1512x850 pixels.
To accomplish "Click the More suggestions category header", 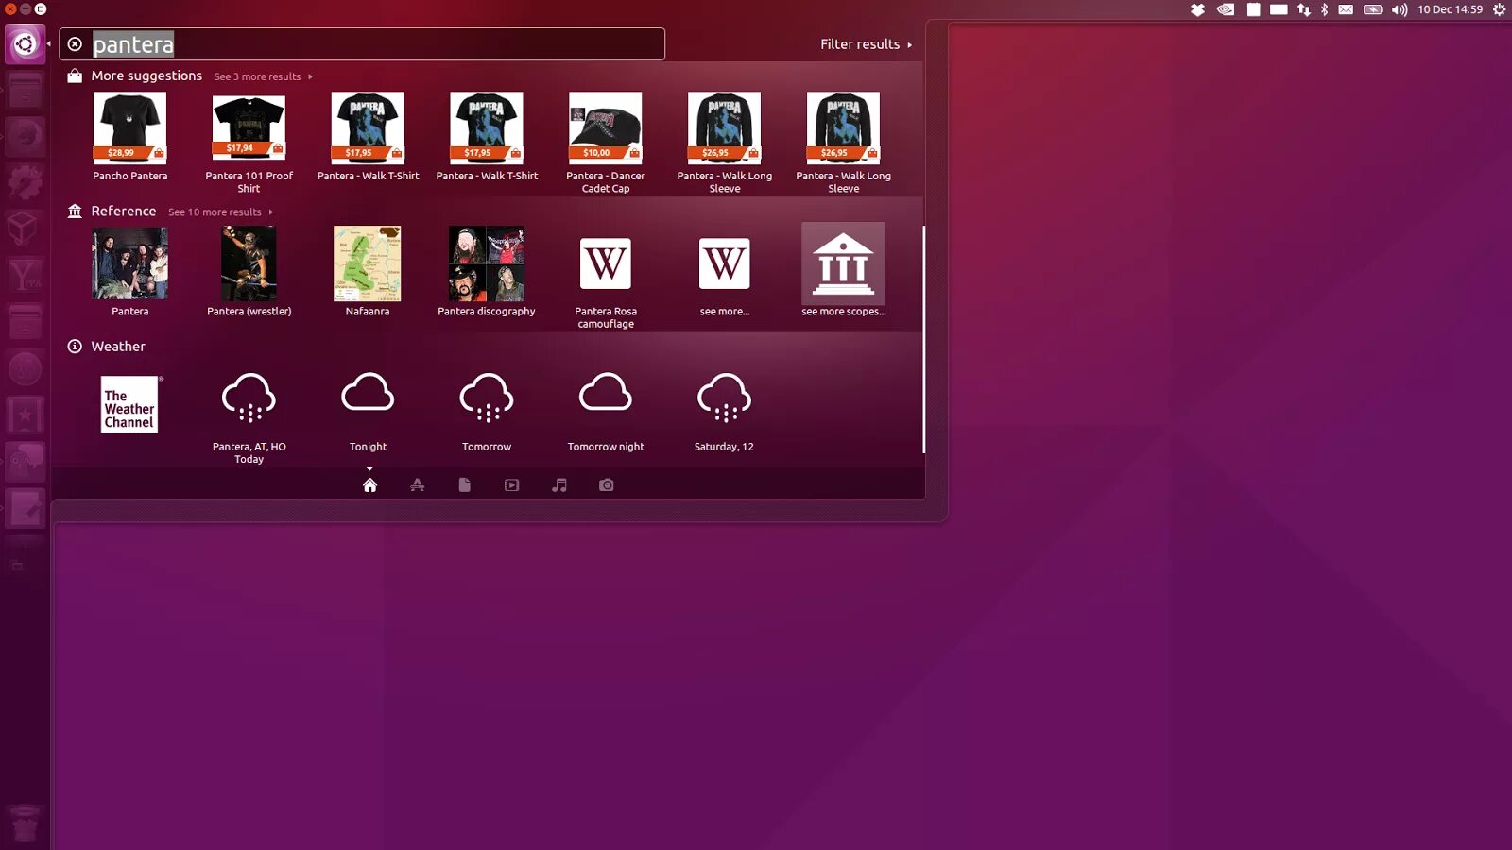I will tap(146, 76).
